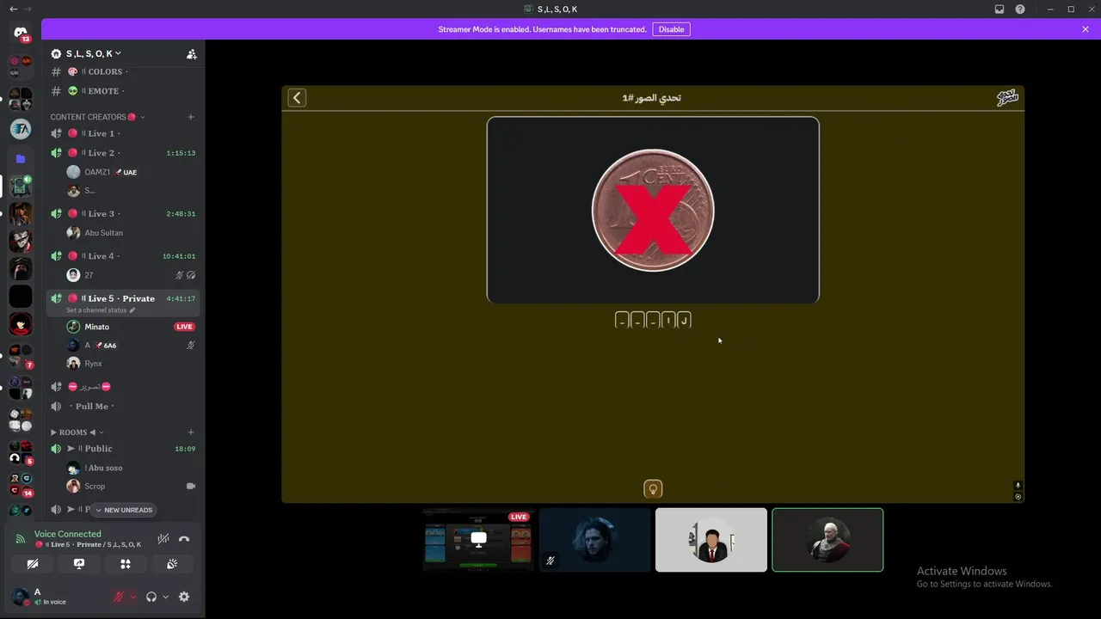Image resolution: width=1101 pixels, height=619 pixels.
Task: Collapse the ROOMS category
Action: [x=77, y=432]
